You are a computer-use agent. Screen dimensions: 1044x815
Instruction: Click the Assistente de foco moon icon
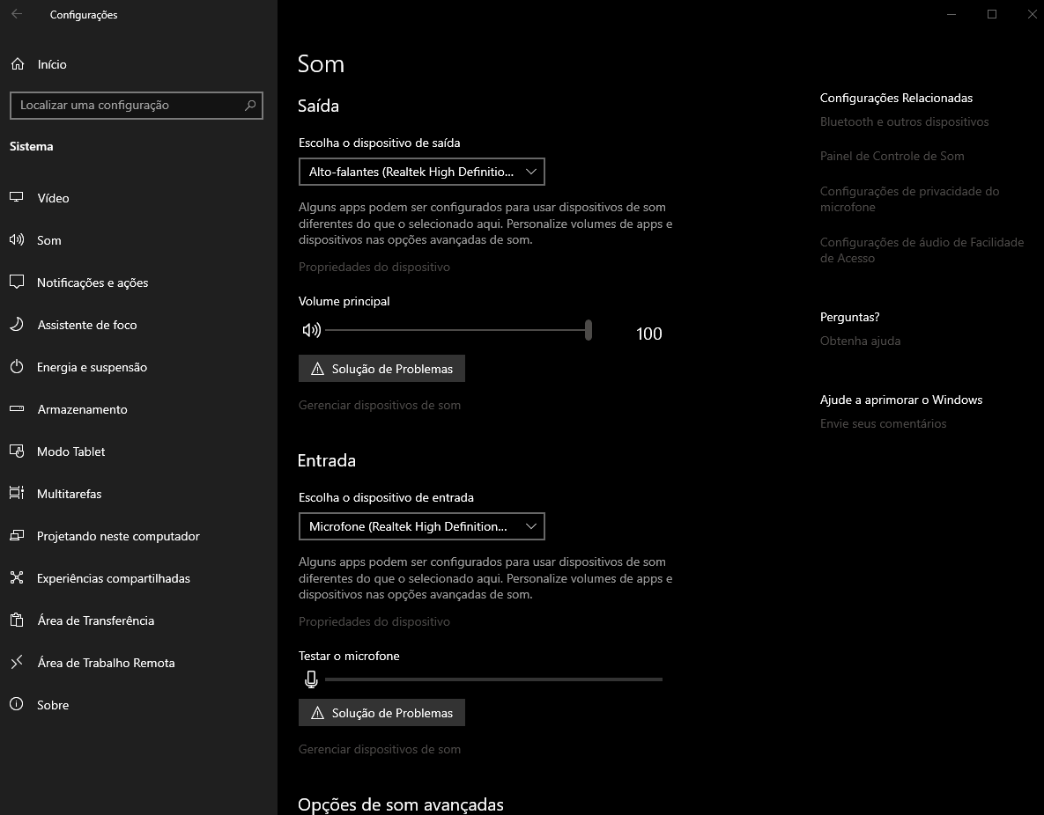coord(17,324)
